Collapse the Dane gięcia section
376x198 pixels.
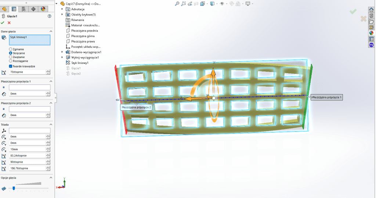coord(51,32)
